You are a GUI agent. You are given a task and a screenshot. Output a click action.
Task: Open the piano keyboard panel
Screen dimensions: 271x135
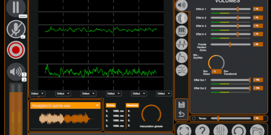pos(182,31)
